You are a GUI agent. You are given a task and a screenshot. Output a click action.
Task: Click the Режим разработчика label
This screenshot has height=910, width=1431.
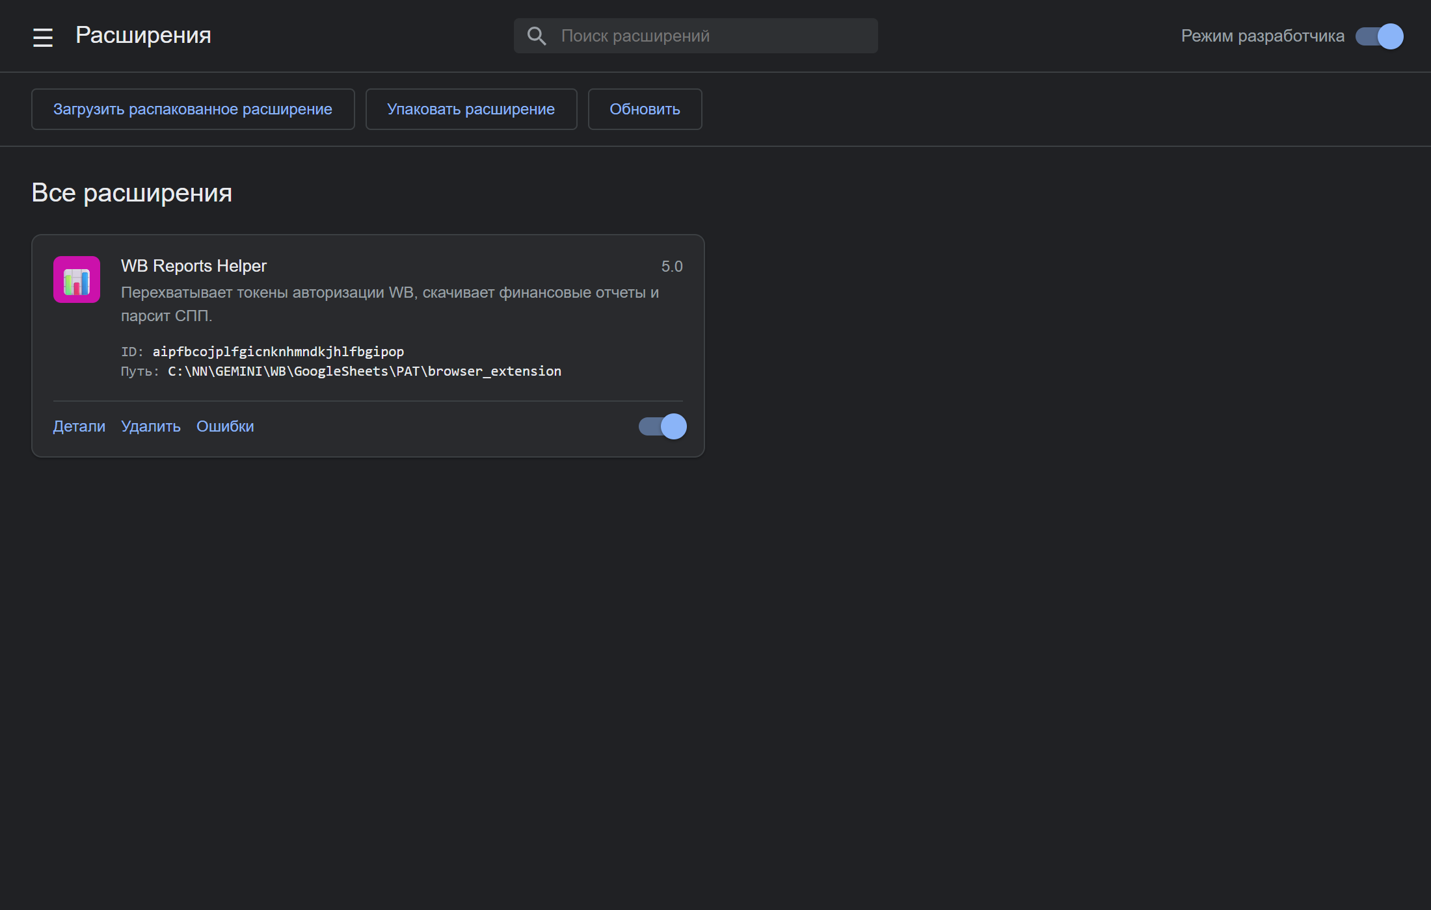pos(1263,36)
